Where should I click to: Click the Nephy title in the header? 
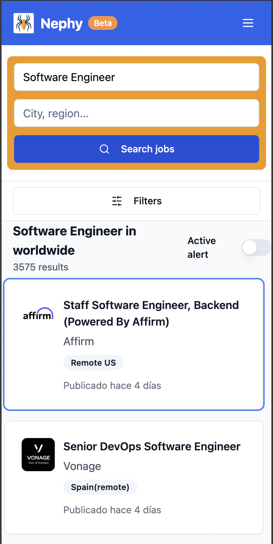pos(61,23)
